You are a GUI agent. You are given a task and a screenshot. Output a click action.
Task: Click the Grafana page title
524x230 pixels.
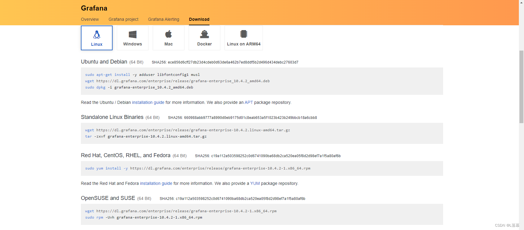(94, 8)
